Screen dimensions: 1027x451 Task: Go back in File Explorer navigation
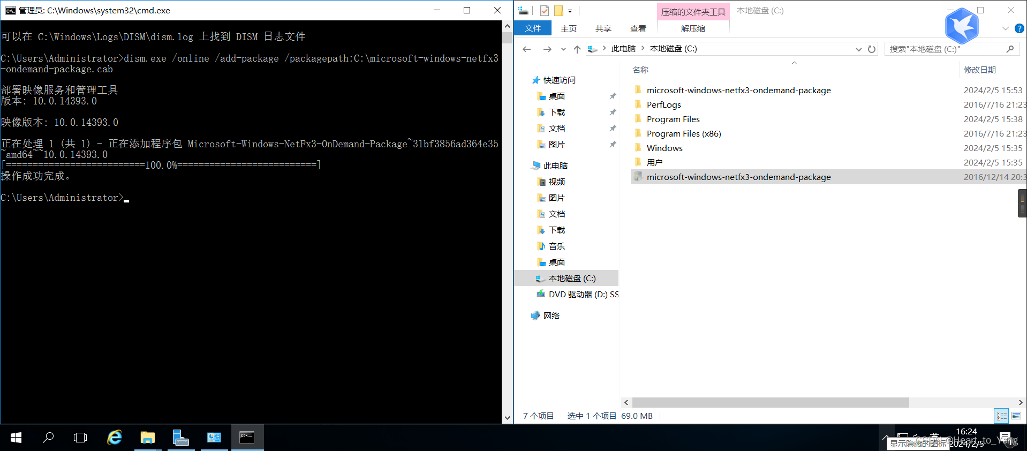click(x=527, y=49)
